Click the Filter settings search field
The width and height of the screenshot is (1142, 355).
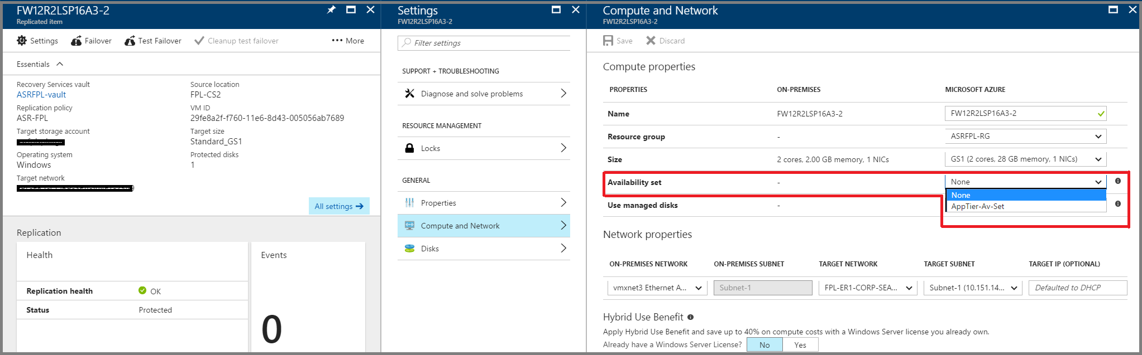click(x=484, y=43)
